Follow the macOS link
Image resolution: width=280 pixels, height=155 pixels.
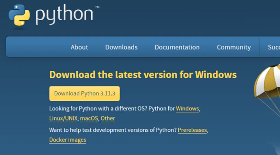tap(89, 118)
